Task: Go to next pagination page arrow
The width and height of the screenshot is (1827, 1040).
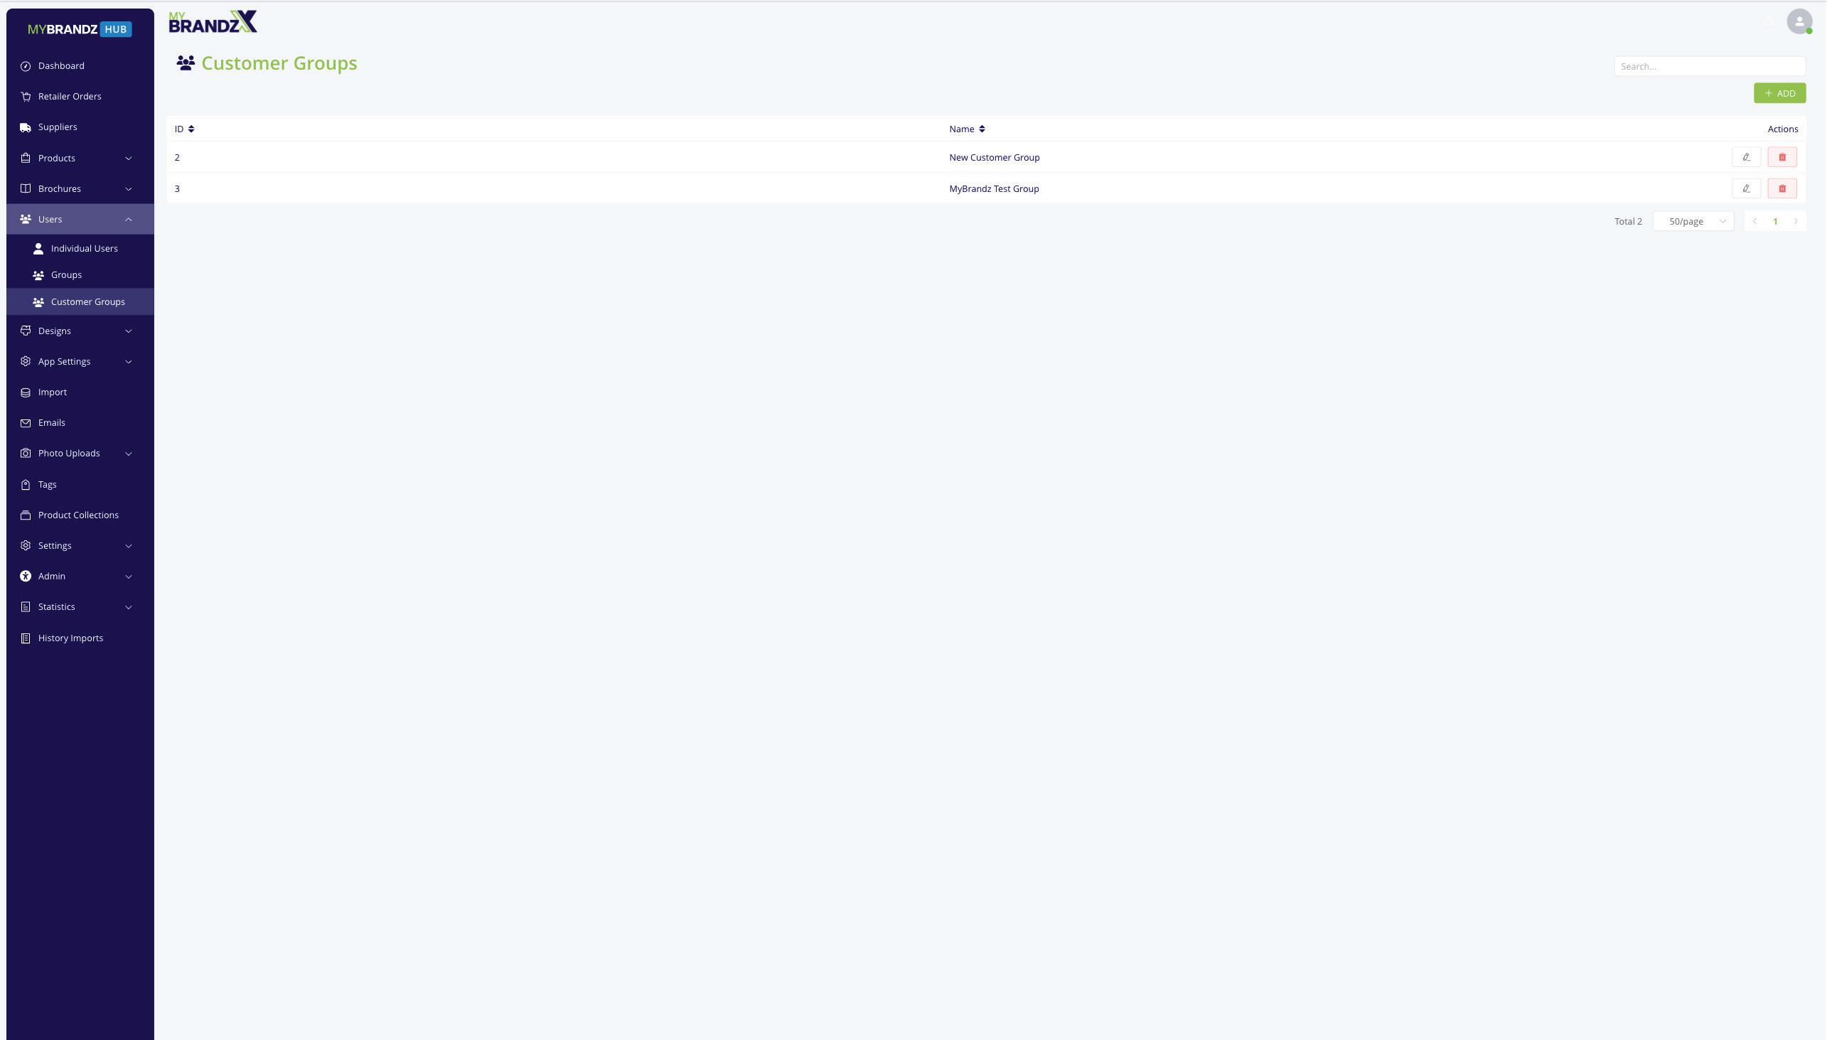Action: click(1796, 221)
